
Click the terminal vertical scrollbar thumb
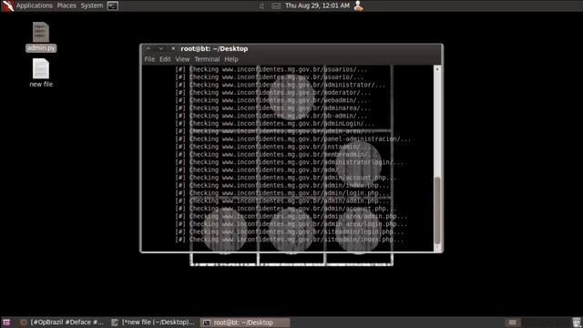pos(437,210)
